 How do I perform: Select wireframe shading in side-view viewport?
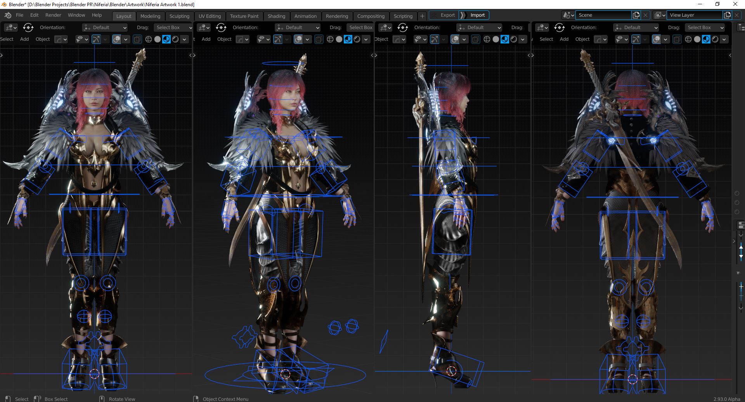487,39
